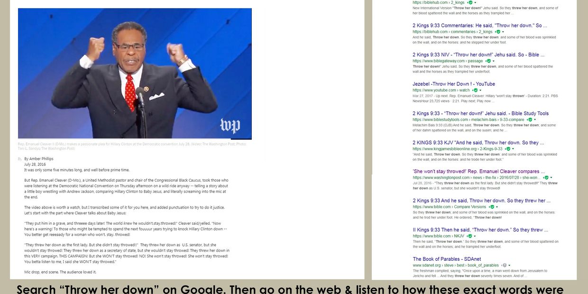Image resolution: width=588 pixels, height=294 pixels.
Task: Click the green shield beside bible.com › NKJV
Action: coord(470,236)
